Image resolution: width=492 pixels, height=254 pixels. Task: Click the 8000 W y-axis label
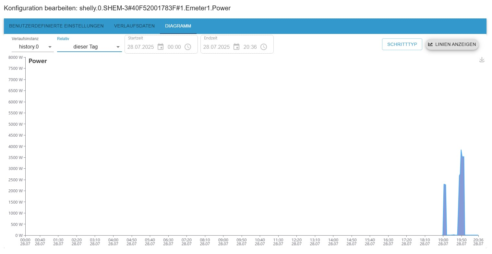16,58
